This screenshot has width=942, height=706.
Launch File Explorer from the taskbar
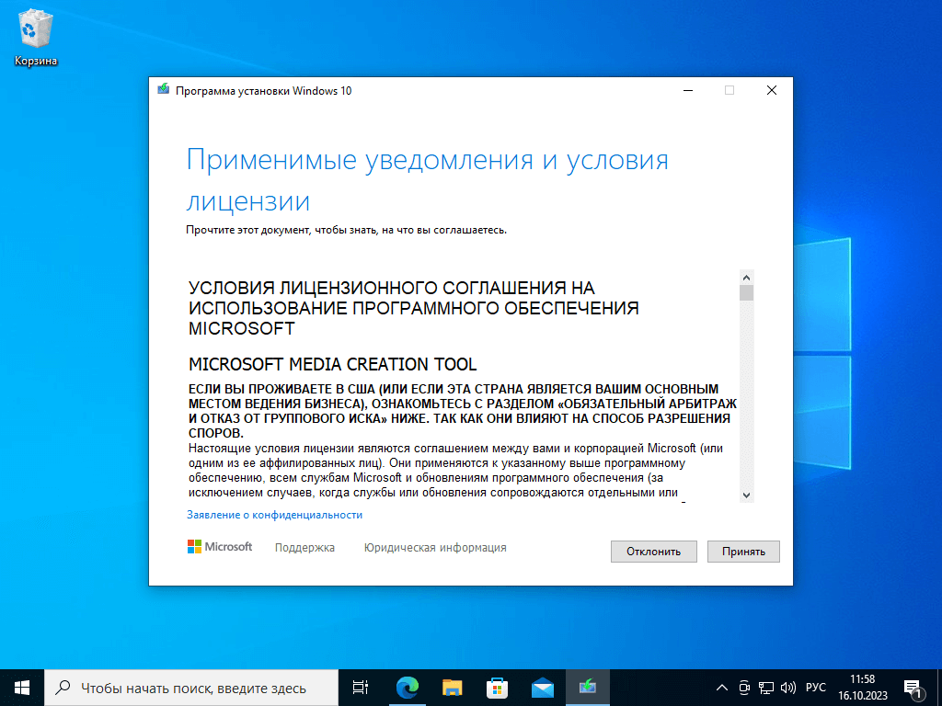452,687
